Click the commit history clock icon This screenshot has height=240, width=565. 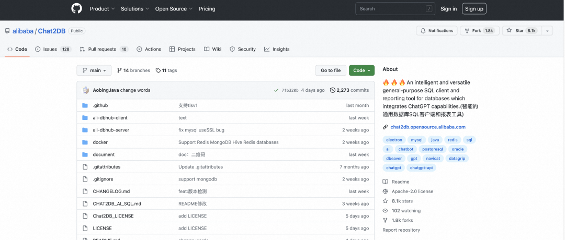pos(333,90)
